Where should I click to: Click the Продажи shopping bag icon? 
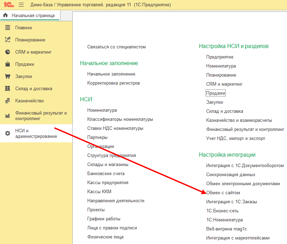[x=8, y=64]
